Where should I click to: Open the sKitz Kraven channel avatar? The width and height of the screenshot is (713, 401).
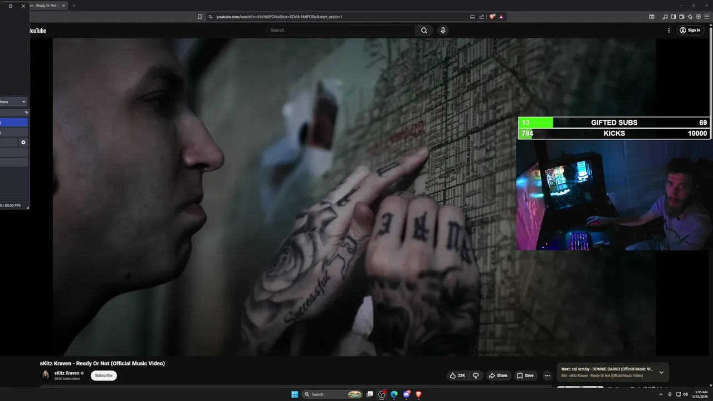coord(46,375)
